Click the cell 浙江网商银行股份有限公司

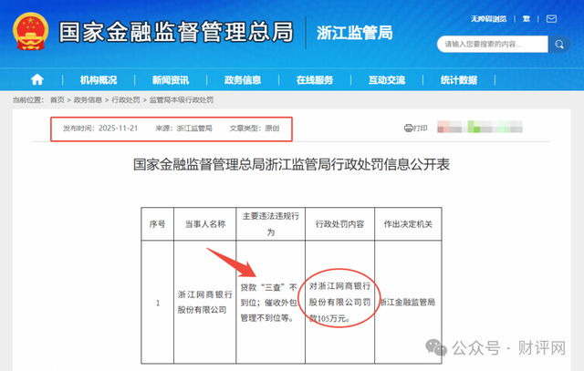pos(204,302)
